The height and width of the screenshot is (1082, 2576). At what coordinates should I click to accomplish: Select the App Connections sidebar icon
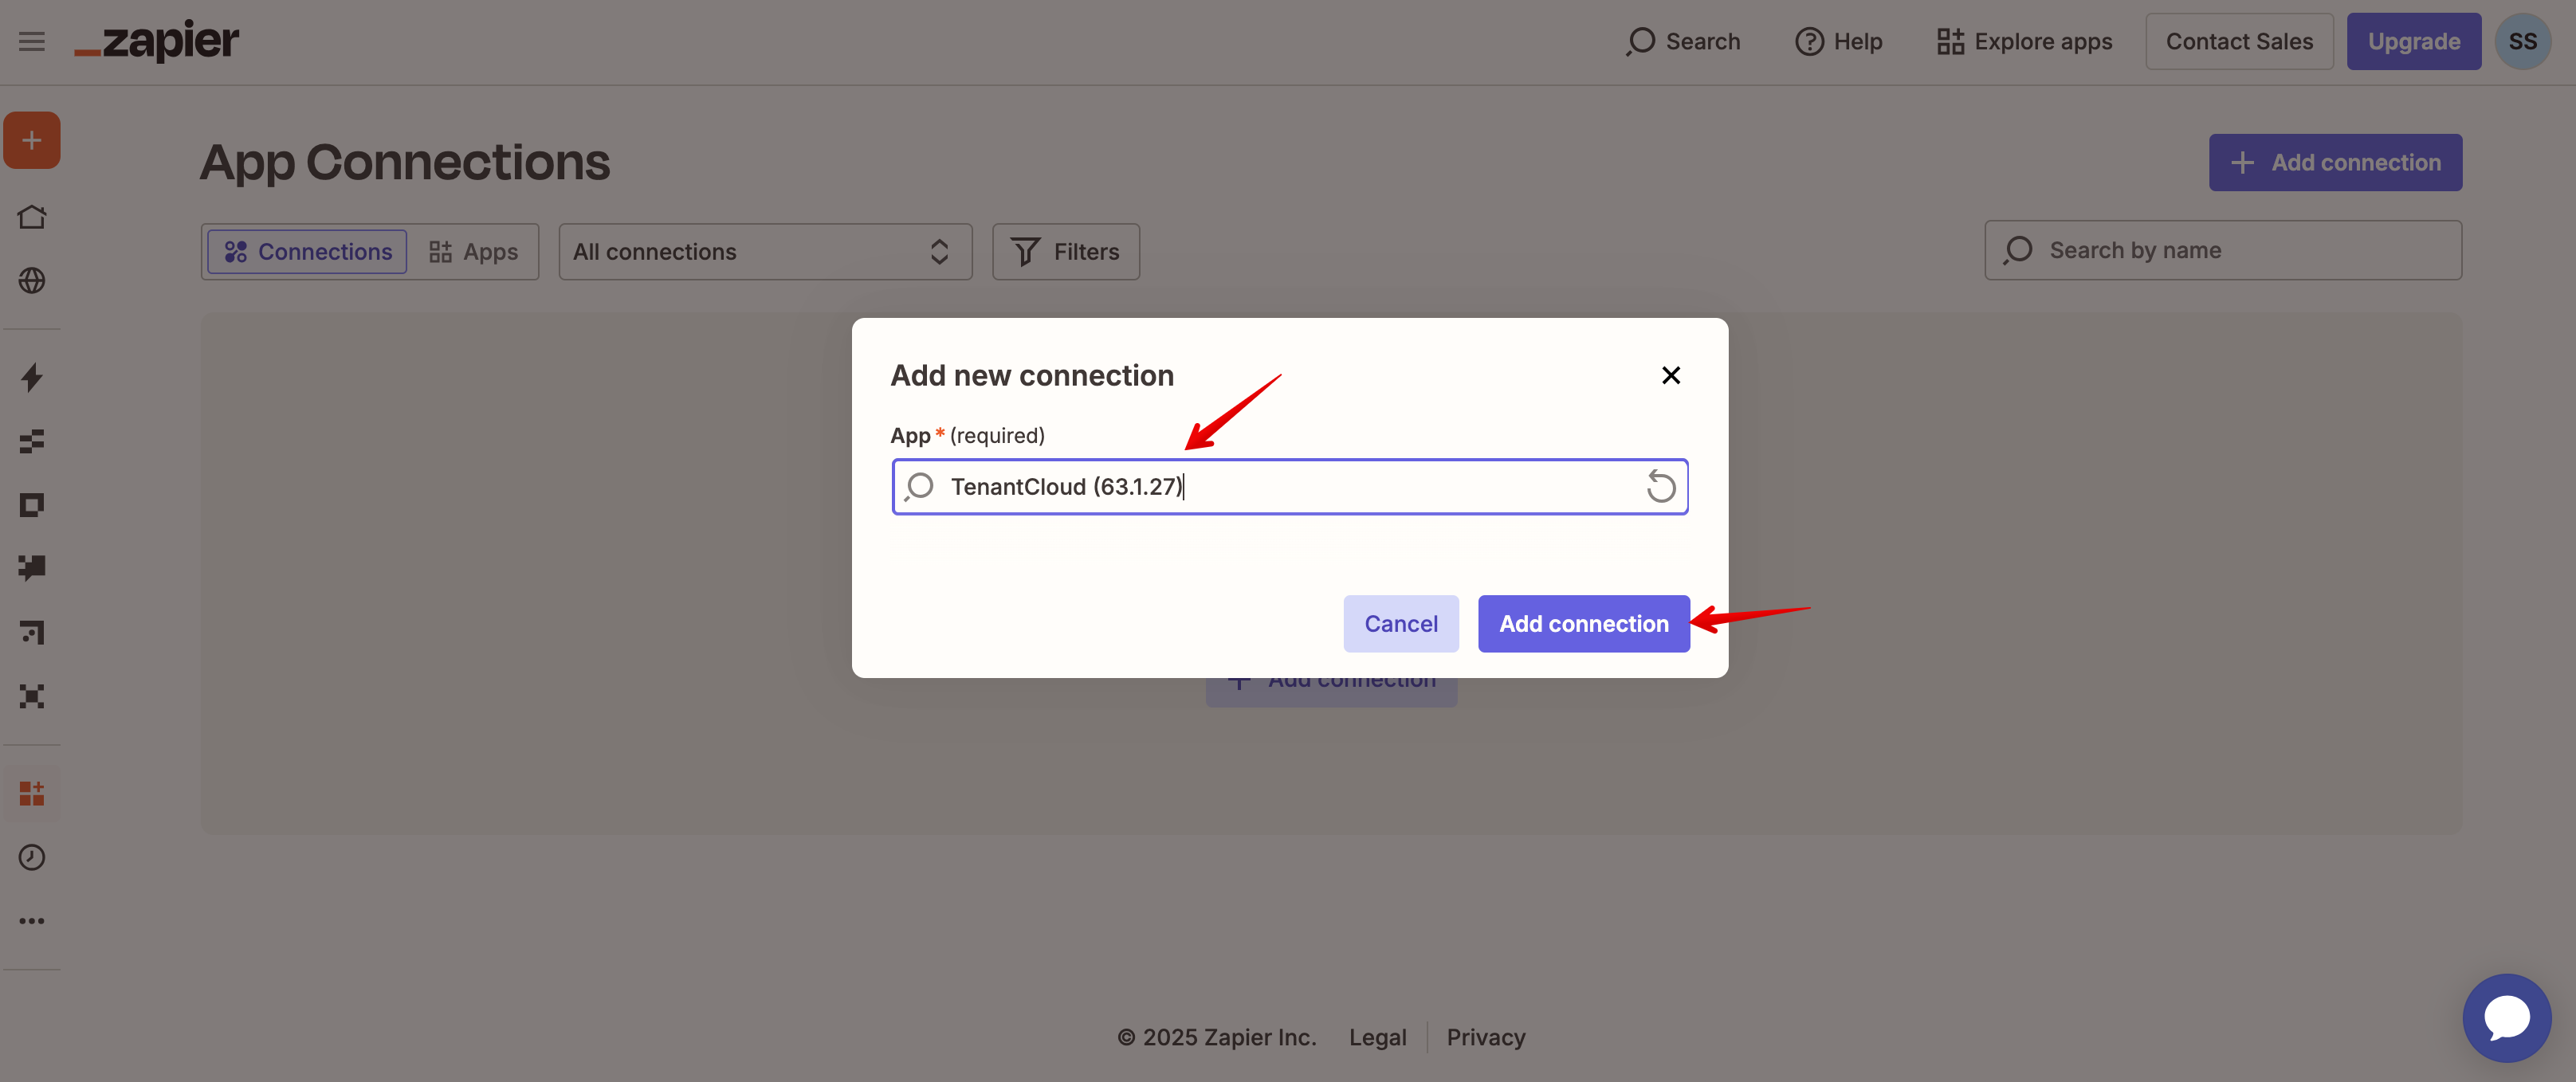[x=32, y=793]
